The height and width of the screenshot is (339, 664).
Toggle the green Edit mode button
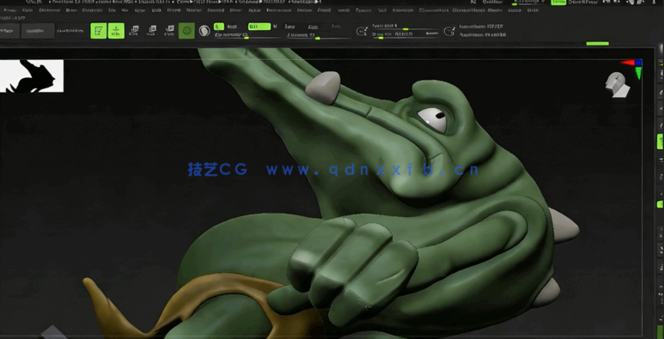tap(98, 31)
